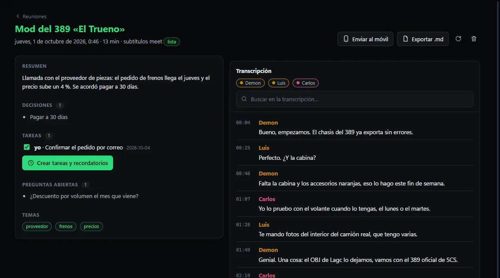500x278 pixels.
Task: Jump to transcript timestamp 00:46
Action: (243, 174)
